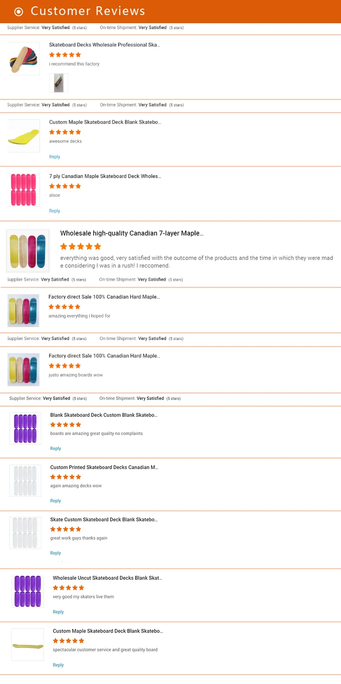Reply to the "awesome decks" review
341x684 pixels.
(55, 157)
